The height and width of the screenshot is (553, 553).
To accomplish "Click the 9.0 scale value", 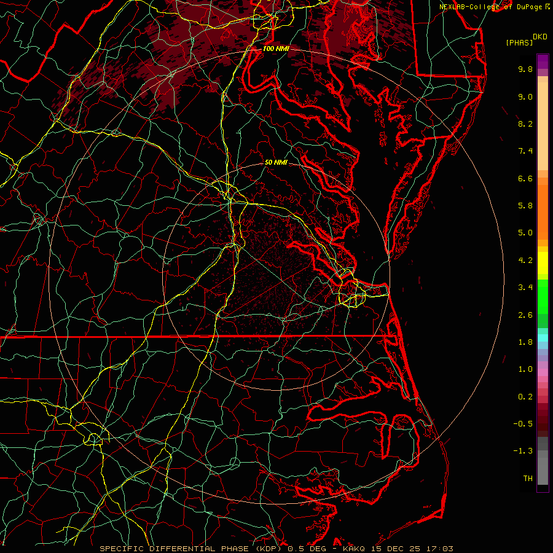I will [x=525, y=96].
